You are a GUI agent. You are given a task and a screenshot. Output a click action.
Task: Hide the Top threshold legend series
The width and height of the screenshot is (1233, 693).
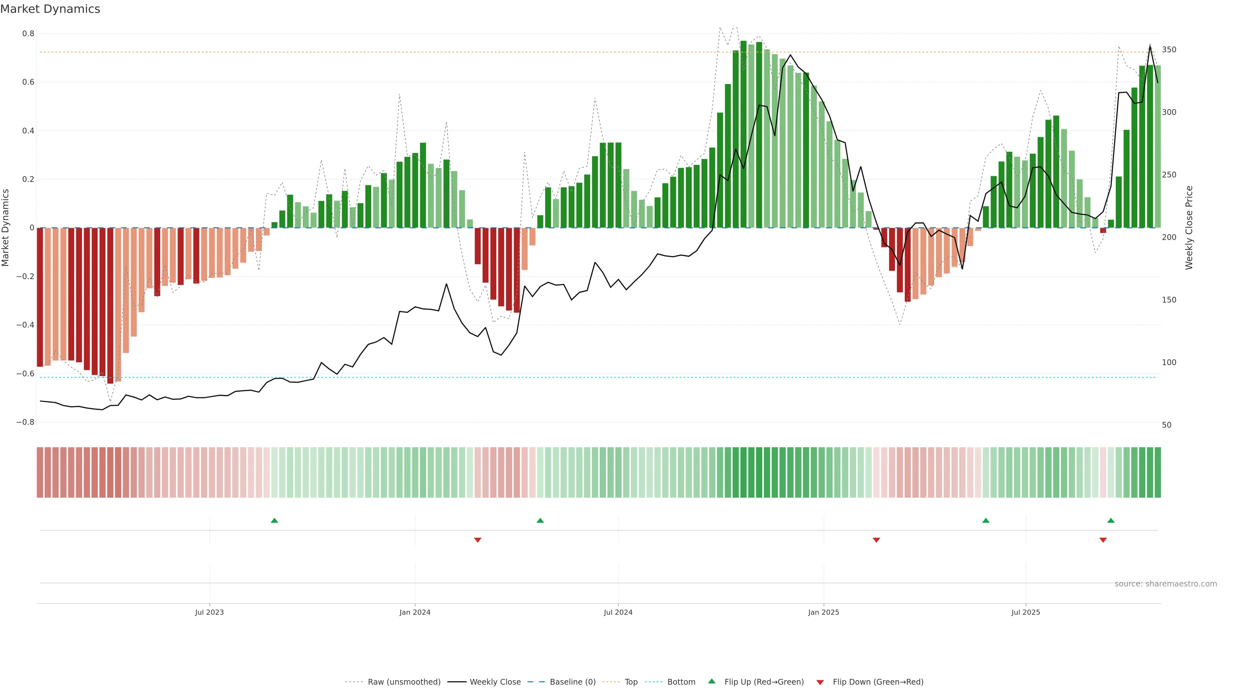[x=631, y=682]
